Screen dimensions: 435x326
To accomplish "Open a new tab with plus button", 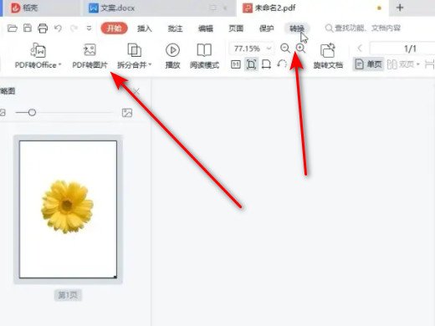I will point(400,8).
